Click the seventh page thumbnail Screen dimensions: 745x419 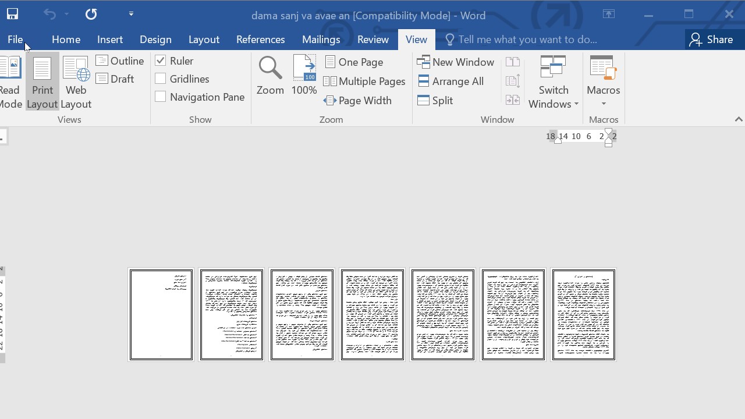coord(584,314)
